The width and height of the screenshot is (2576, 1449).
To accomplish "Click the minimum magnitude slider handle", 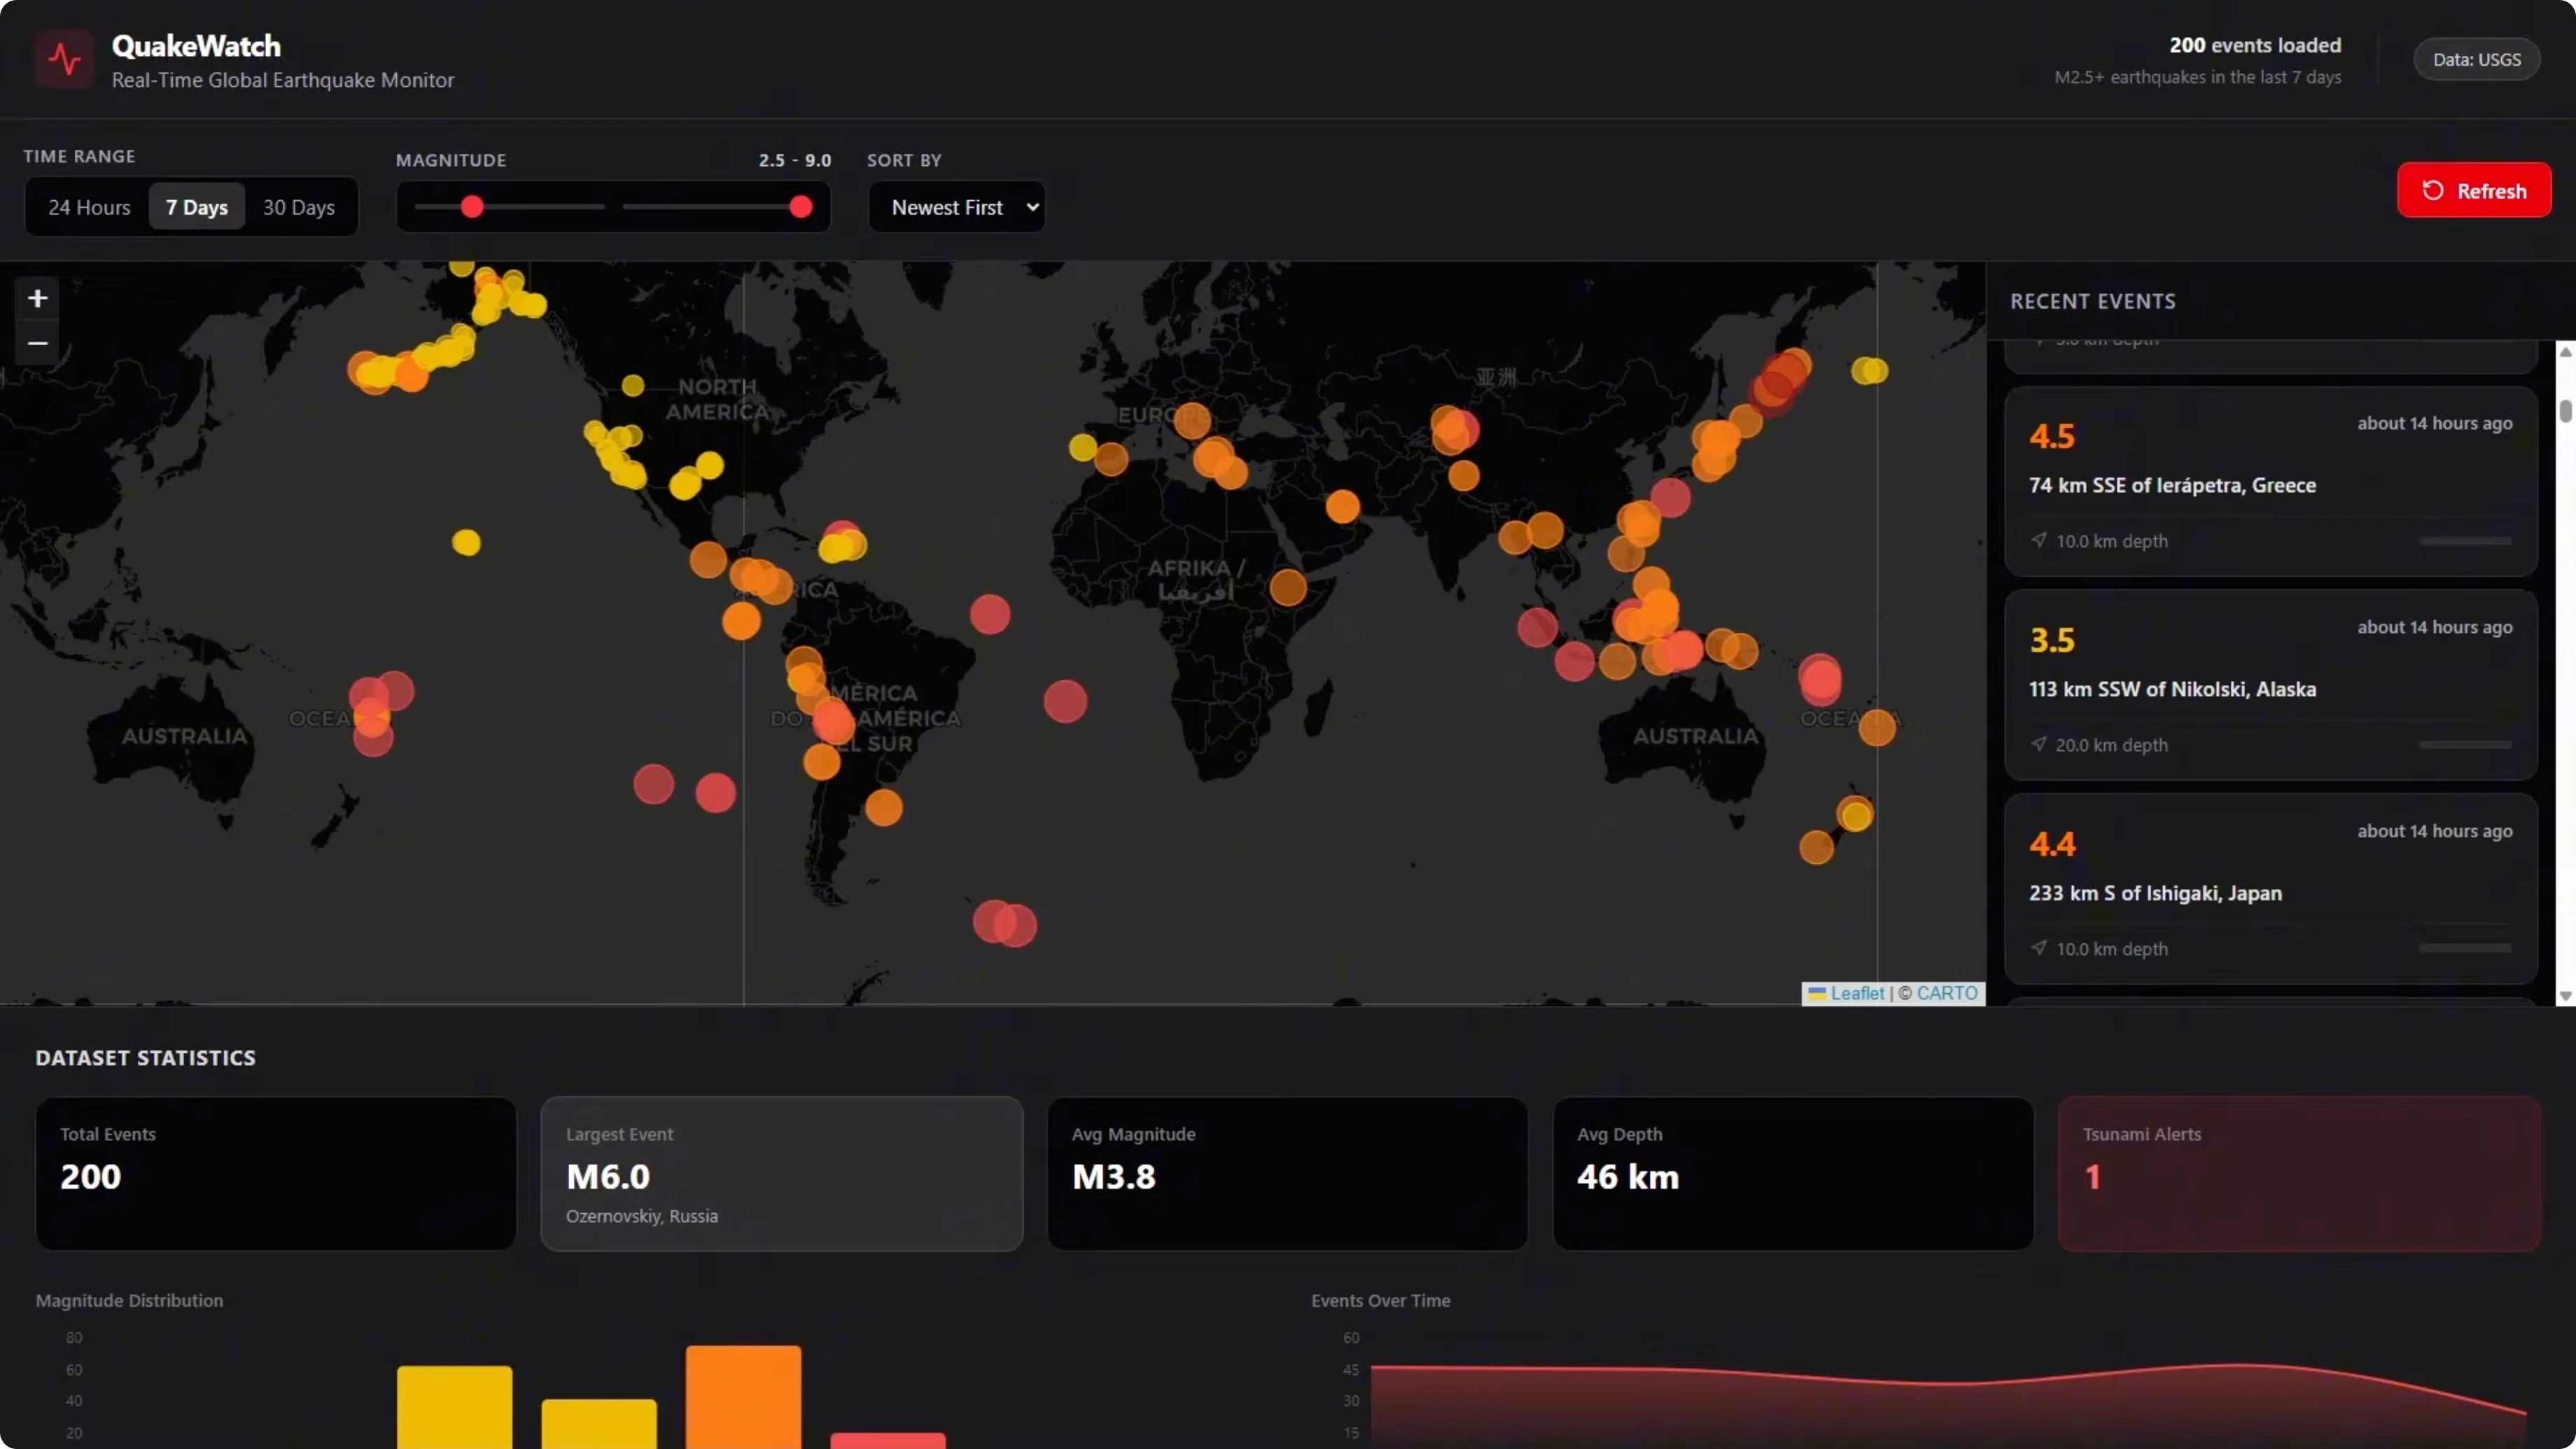I will click(472, 207).
